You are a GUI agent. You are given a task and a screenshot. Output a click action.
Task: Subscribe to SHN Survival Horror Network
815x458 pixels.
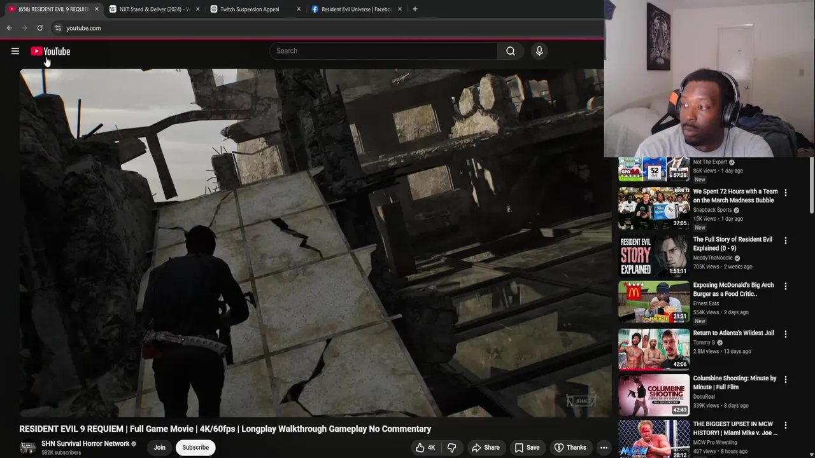[195, 447]
